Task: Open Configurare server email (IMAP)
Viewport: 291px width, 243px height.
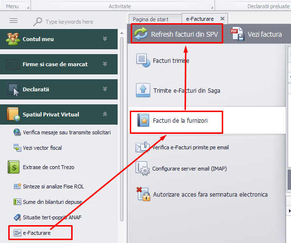Action: (189, 169)
